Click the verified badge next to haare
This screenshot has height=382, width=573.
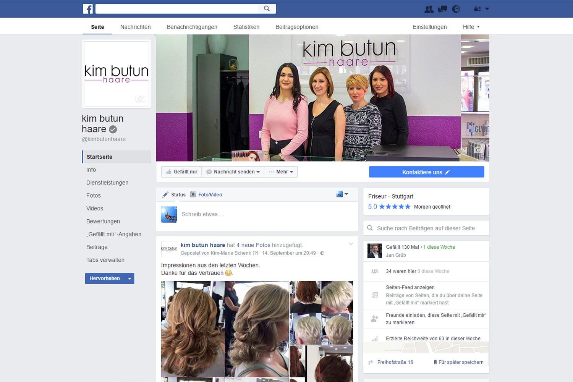(x=113, y=129)
